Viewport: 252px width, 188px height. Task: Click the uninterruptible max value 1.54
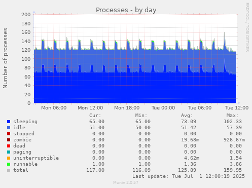click(236, 158)
